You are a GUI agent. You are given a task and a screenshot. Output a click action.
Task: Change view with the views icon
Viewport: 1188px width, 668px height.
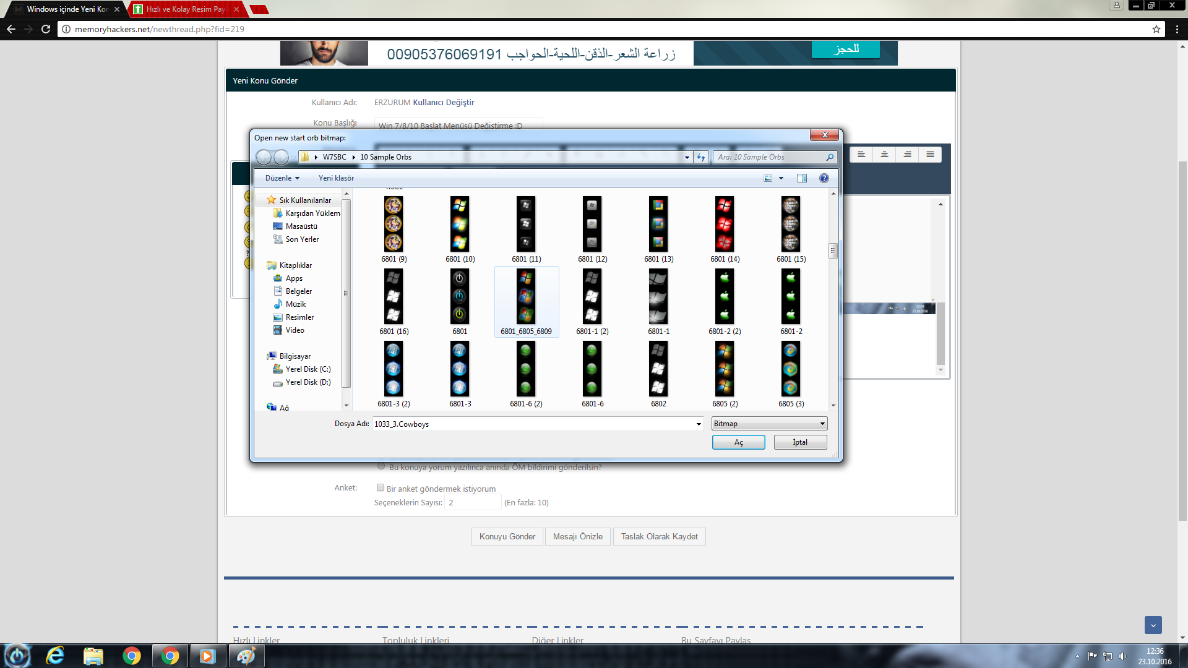point(768,178)
